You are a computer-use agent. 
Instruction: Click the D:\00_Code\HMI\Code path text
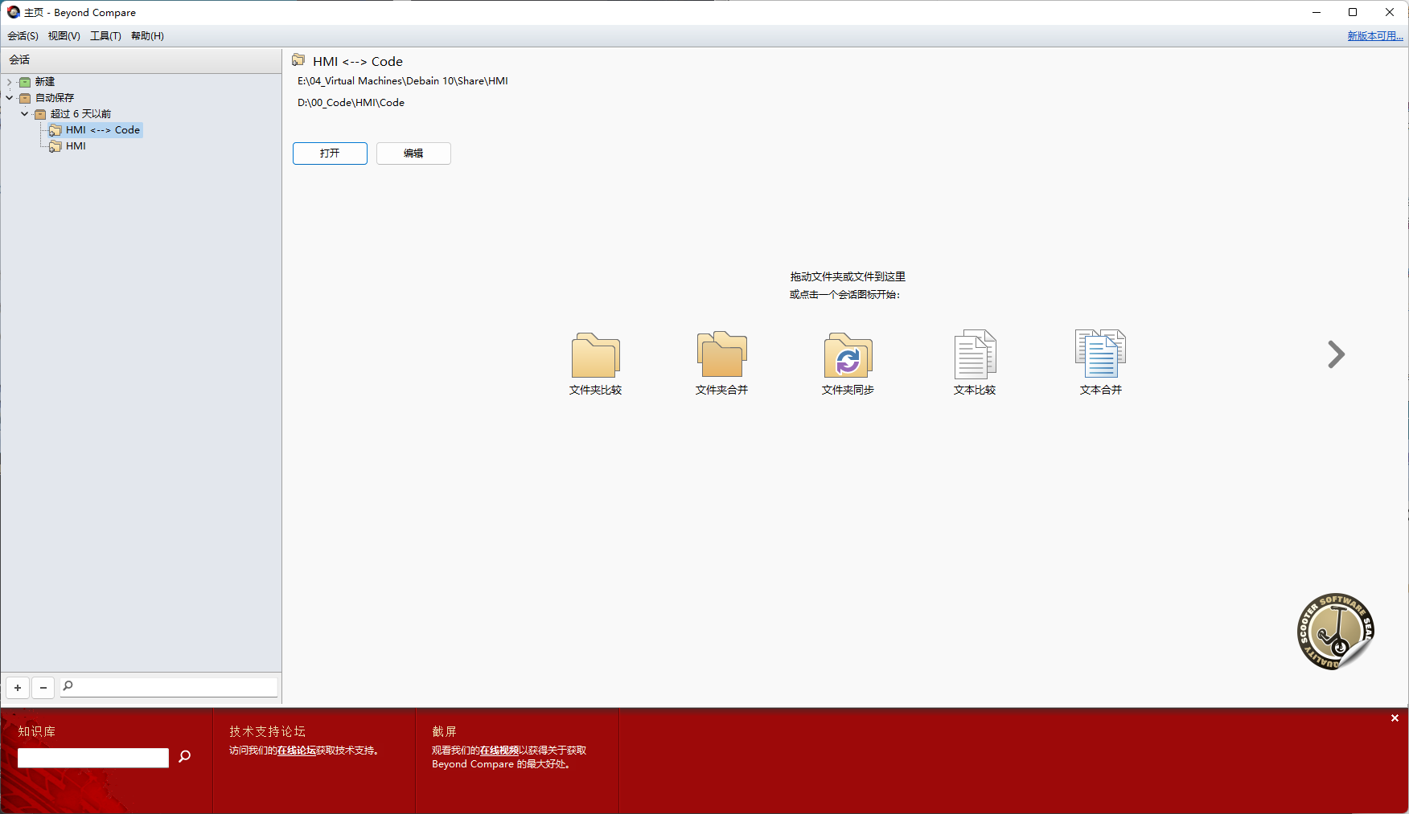tap(351, 103)
